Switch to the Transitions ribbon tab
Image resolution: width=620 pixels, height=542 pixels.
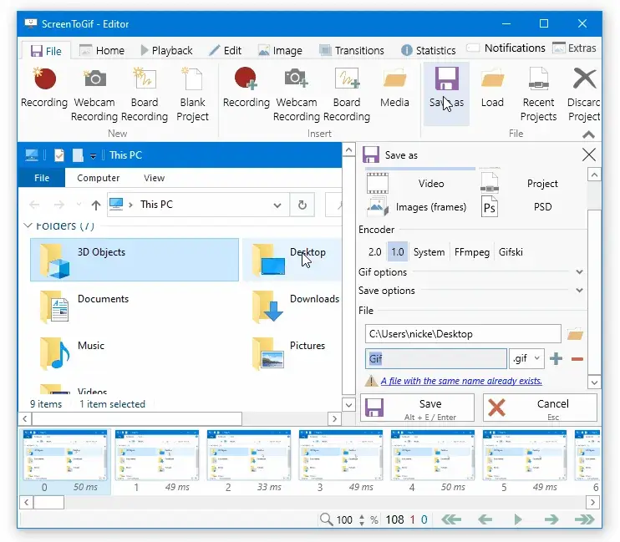tap(352, 51)
